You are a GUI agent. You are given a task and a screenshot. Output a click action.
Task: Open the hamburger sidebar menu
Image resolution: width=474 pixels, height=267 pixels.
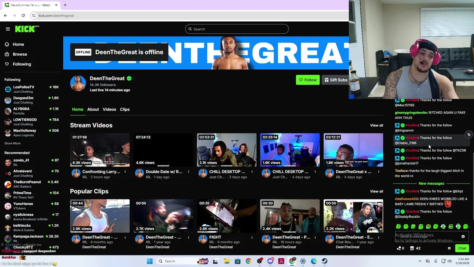coord(8,29)
